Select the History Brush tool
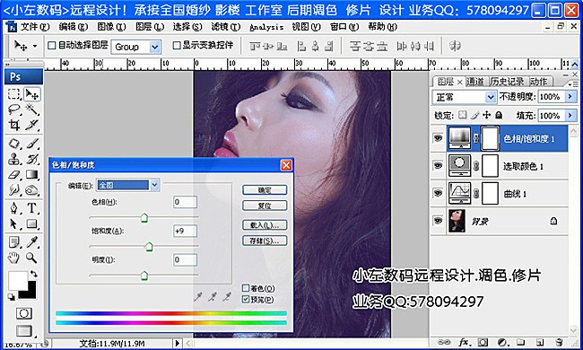The height and width of the screenshot is (350, 583). point(32,159)
